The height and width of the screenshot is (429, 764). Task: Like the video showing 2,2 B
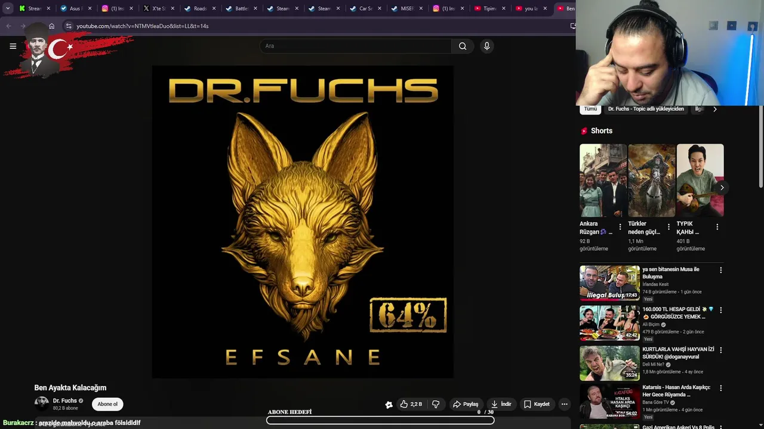411,404
